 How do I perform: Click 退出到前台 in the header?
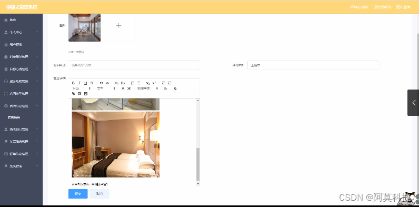[x=382, y=7]
